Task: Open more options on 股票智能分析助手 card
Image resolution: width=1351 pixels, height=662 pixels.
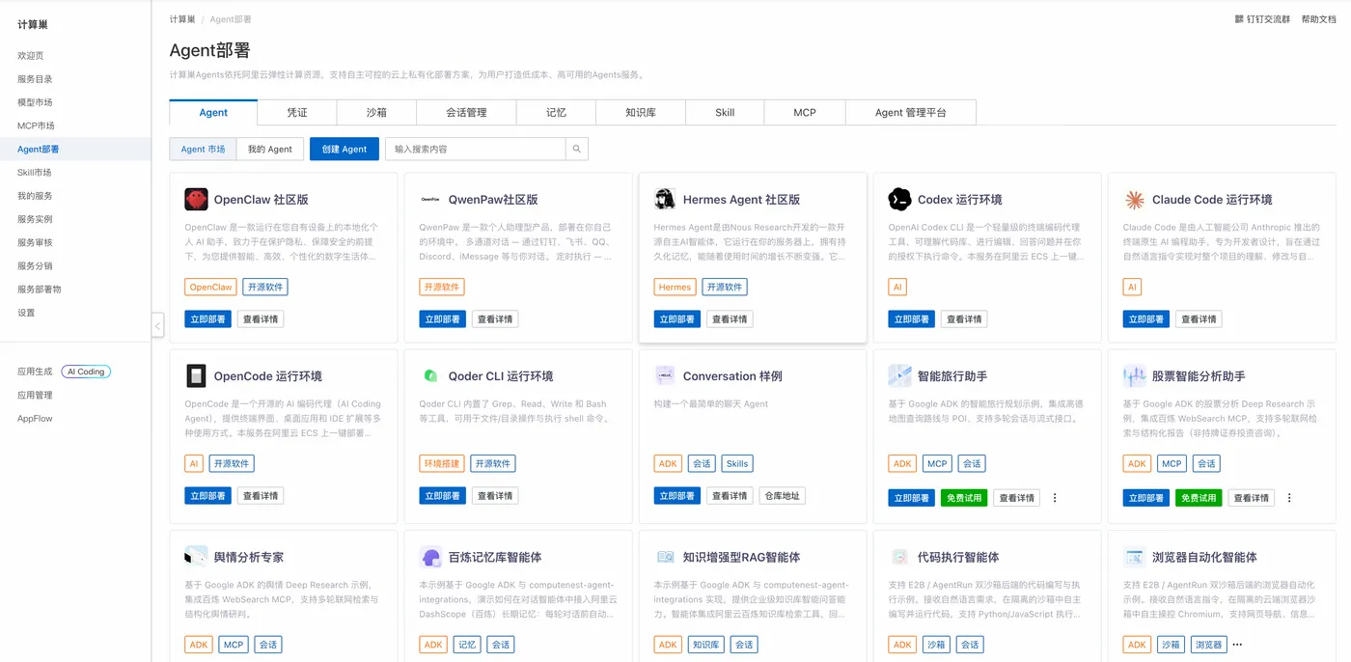Action: pyautogui.click(x=1289, y=498)
